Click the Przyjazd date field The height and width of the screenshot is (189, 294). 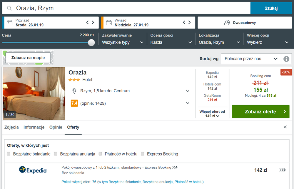click(50, 23)
